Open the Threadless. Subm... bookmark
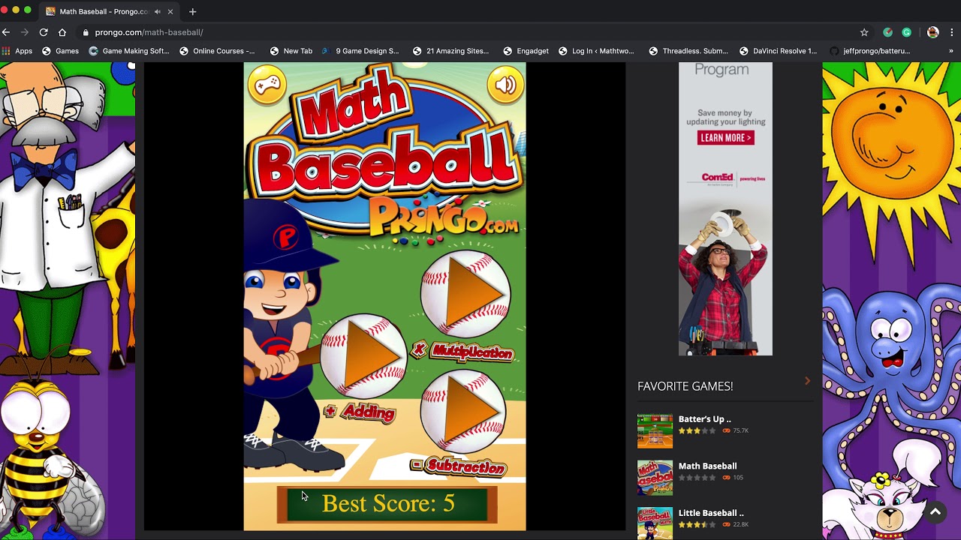The height and width of the screenshot is (540, 961). pos(688,51)
